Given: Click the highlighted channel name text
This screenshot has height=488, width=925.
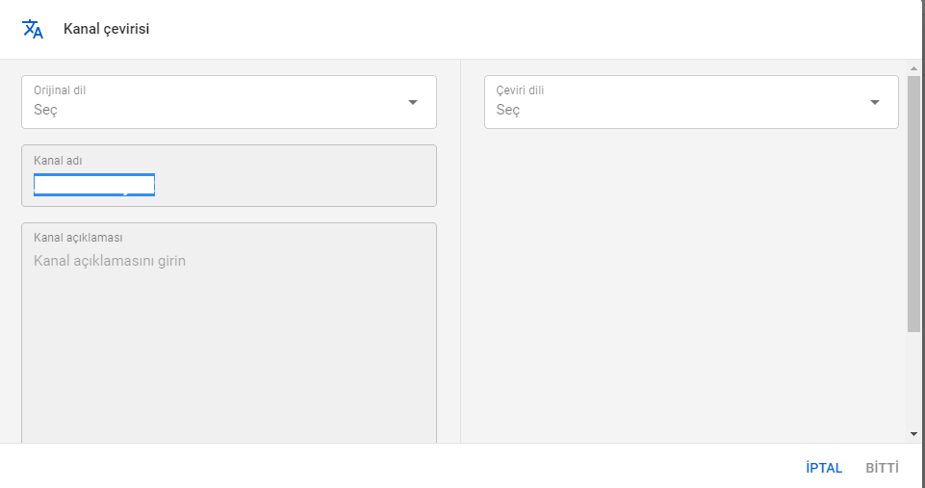Looking at the screenshot, I should 94,185.
